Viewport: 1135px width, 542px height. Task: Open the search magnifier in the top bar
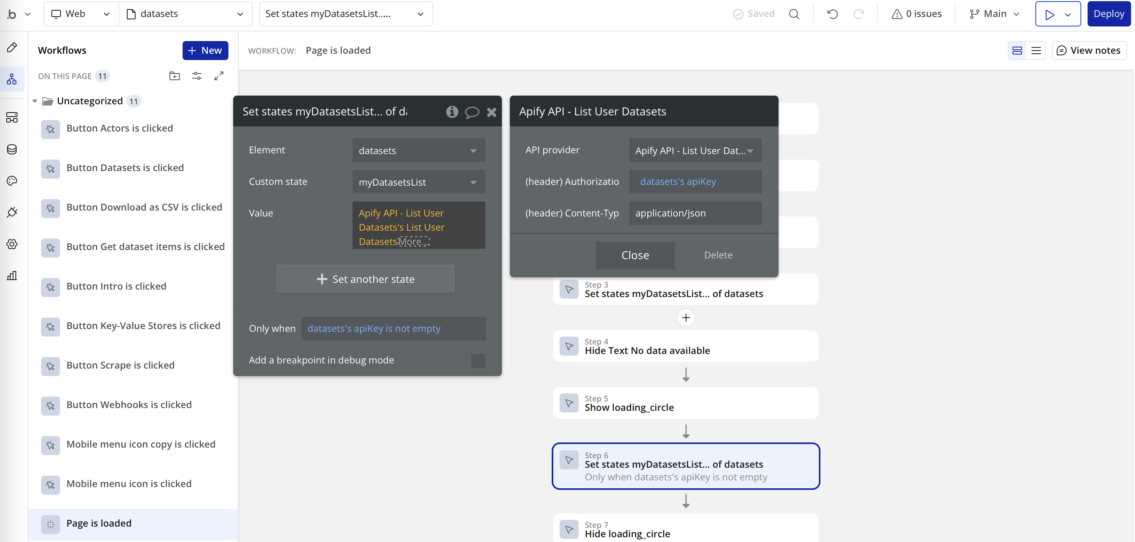pos(794,14)
